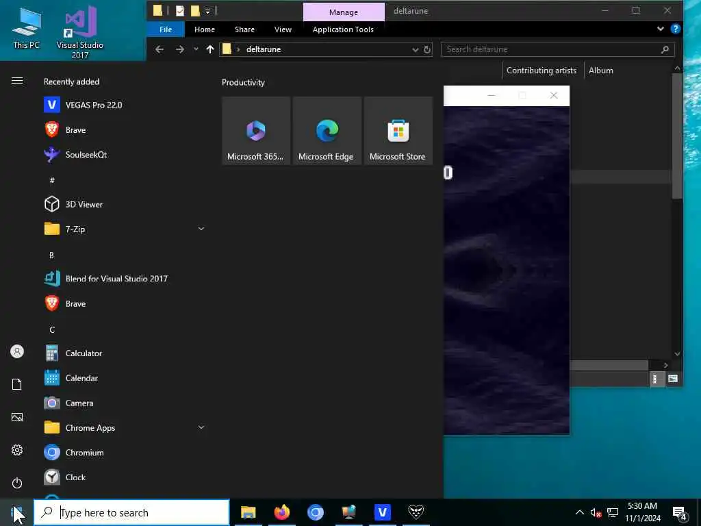Viewport: 701px width, 526px height.
Task: Open the View ribbon tab
Action: point(283,29)
